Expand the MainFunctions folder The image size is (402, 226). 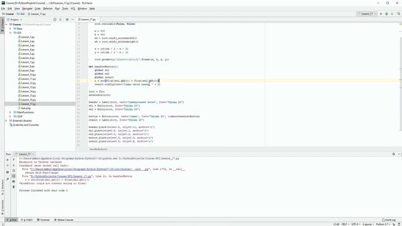[11, 112]
